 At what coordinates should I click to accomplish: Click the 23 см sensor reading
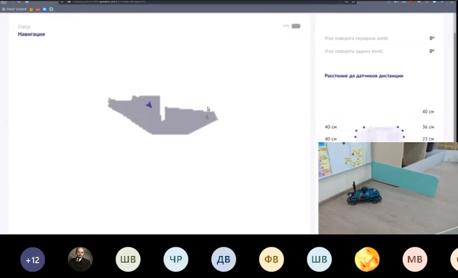coord(428,139)
